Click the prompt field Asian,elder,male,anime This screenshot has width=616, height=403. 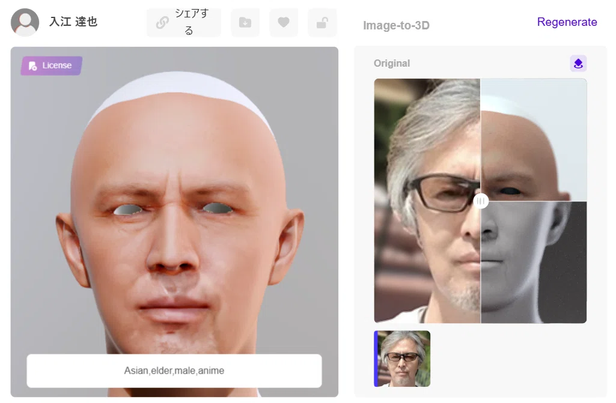174,371
